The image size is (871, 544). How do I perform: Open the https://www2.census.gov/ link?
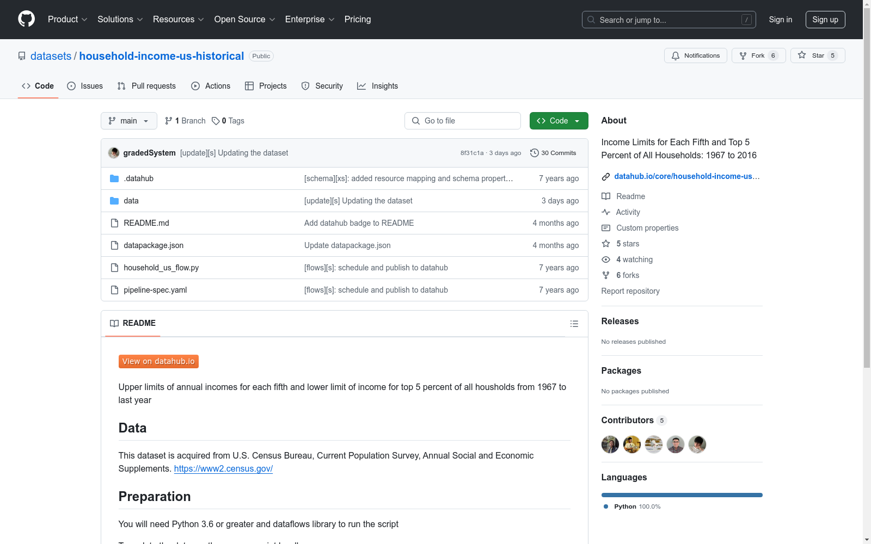(223, 468)
